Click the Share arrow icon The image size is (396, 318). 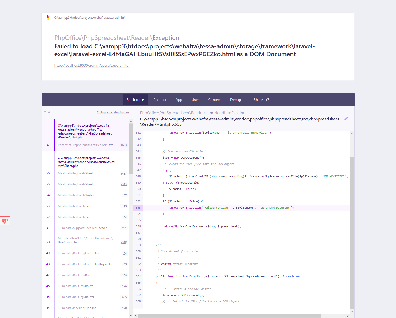(x=268, y=99)
